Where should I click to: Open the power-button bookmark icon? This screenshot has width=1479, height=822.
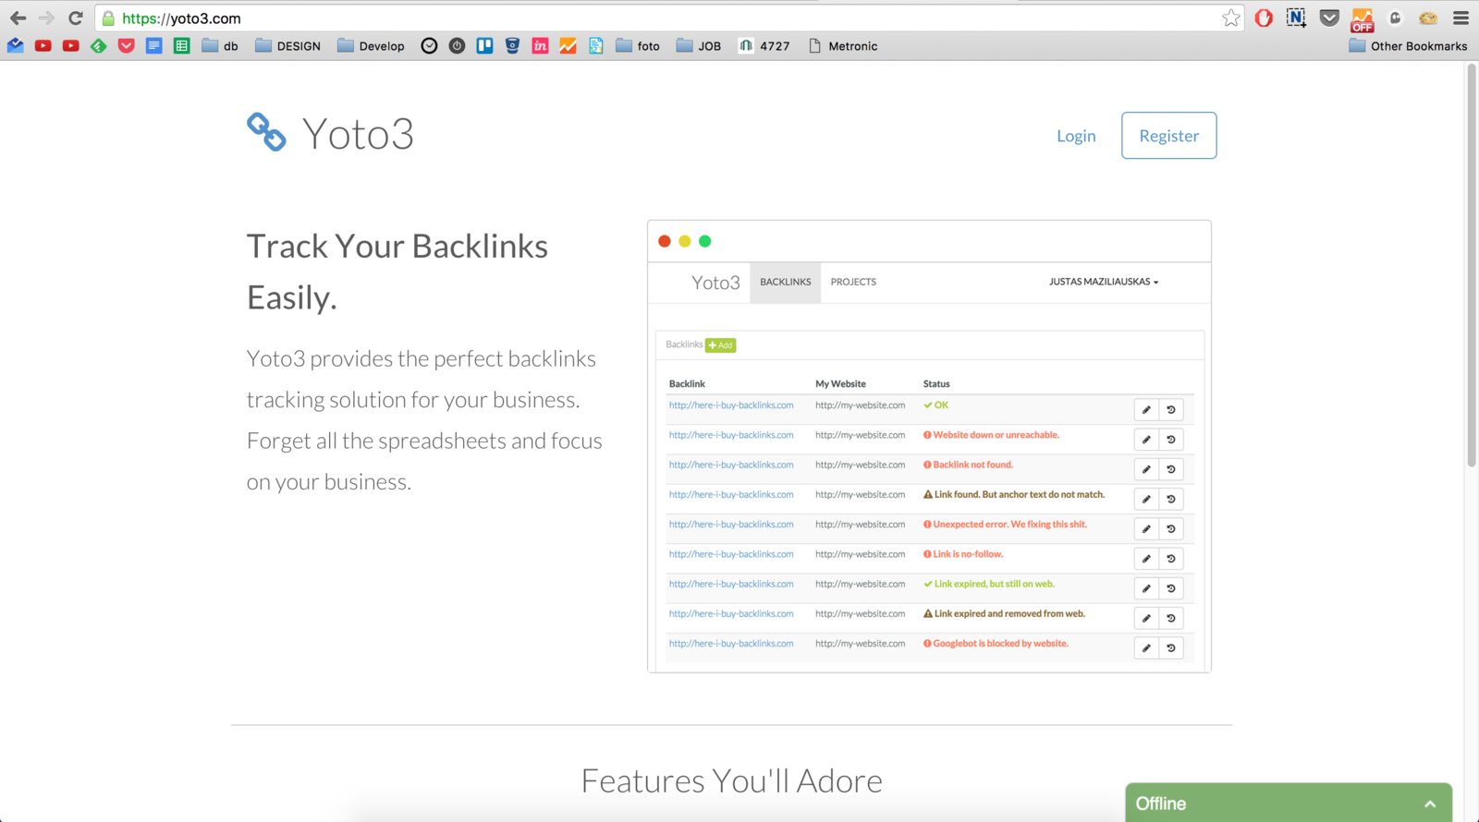tap(457, 45)
